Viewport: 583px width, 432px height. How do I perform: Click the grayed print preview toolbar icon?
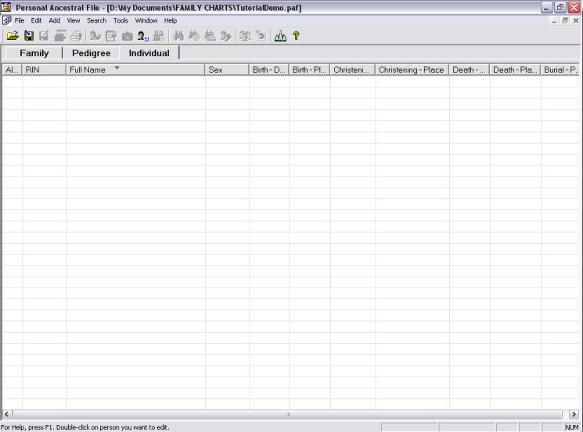(59, 36)
